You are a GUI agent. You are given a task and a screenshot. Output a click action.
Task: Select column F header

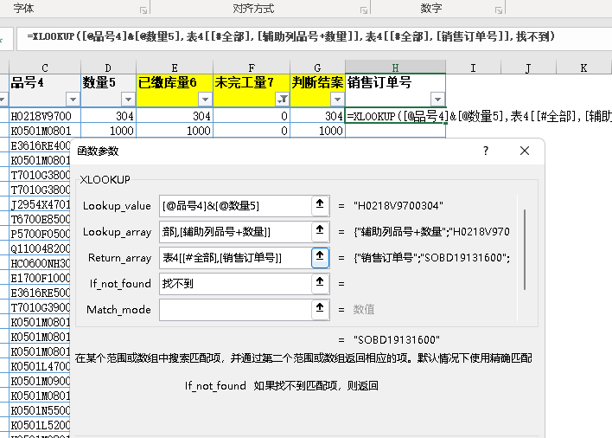pos(252,68)
